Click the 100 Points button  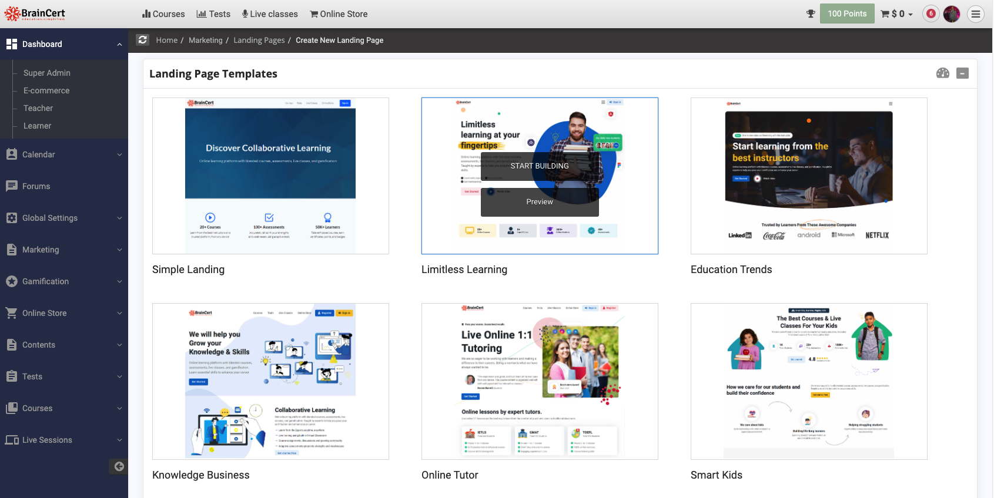847,14
